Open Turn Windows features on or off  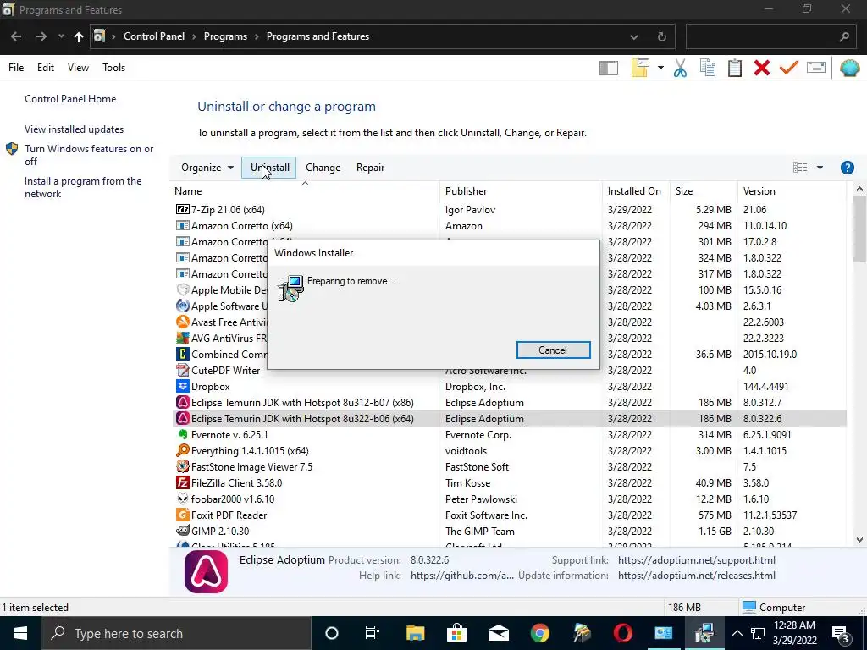tap(89, 155)
